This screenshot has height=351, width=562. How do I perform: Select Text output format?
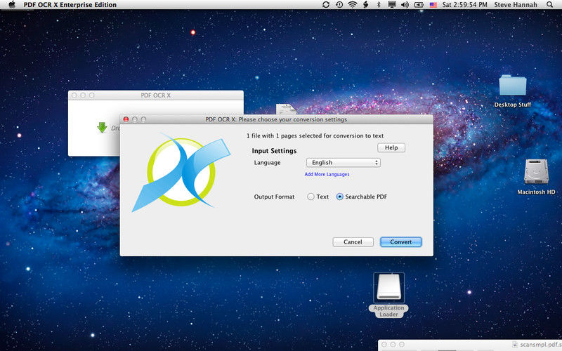point(311,197)
